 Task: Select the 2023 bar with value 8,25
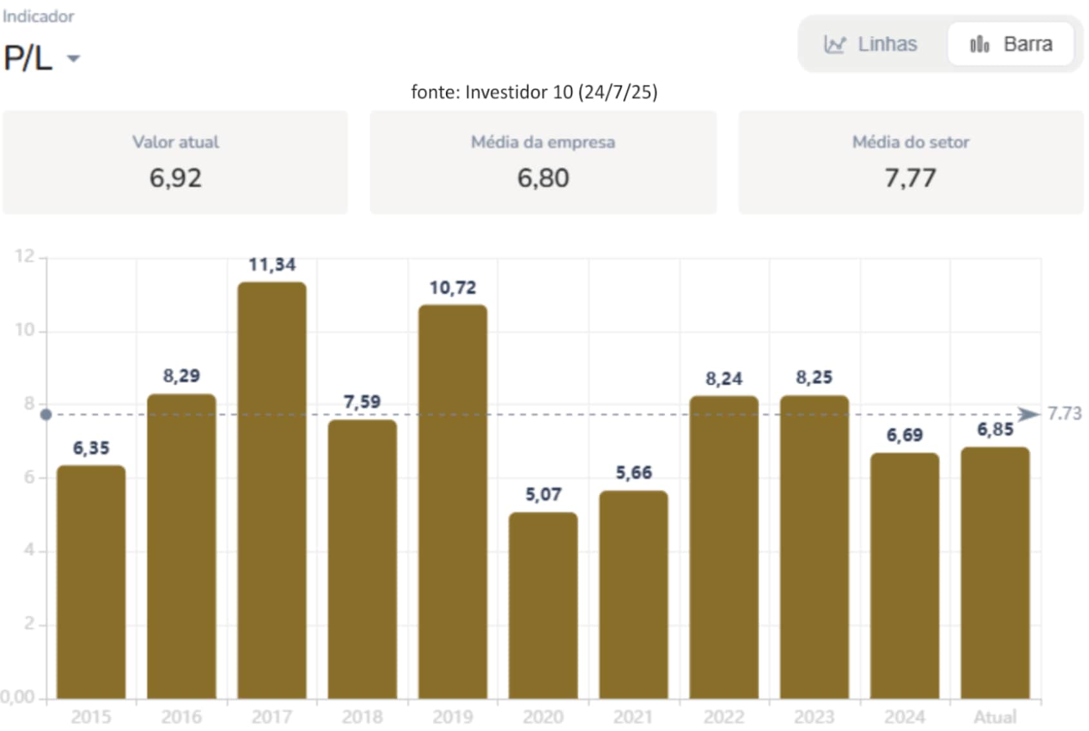pyautogui.click(x=814, y=547)
